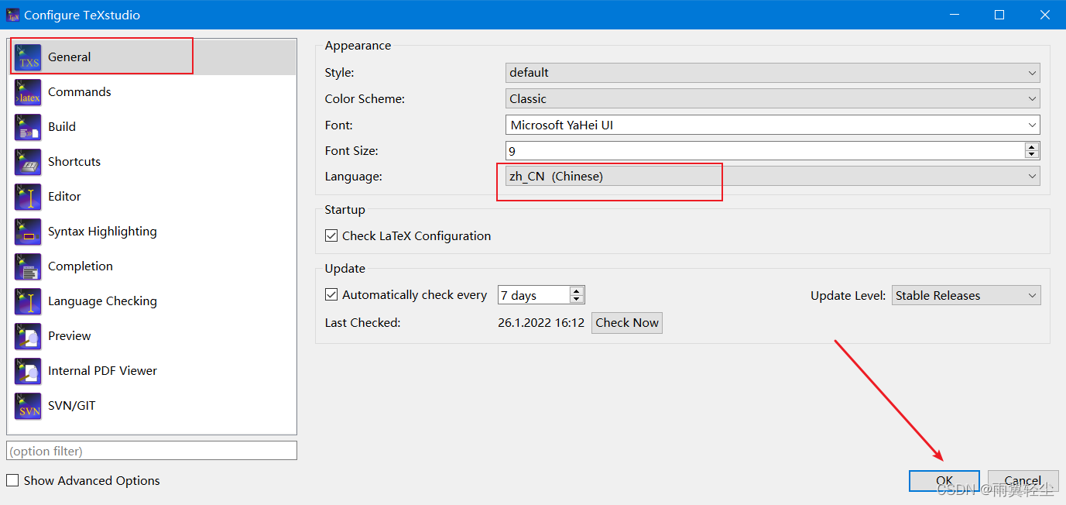Expand the Font combo box
The image size is (1066, 505).
[1033, 125]
